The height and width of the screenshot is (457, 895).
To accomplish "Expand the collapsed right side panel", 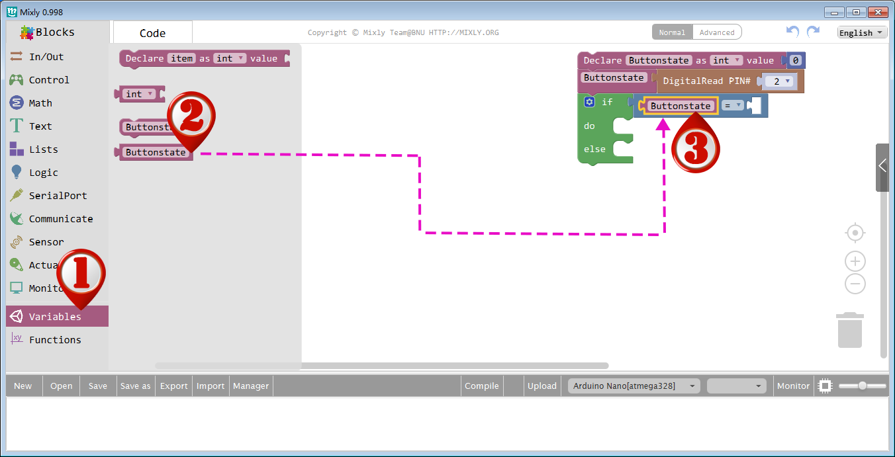I will pyautogui.click(x=882, y=167).
